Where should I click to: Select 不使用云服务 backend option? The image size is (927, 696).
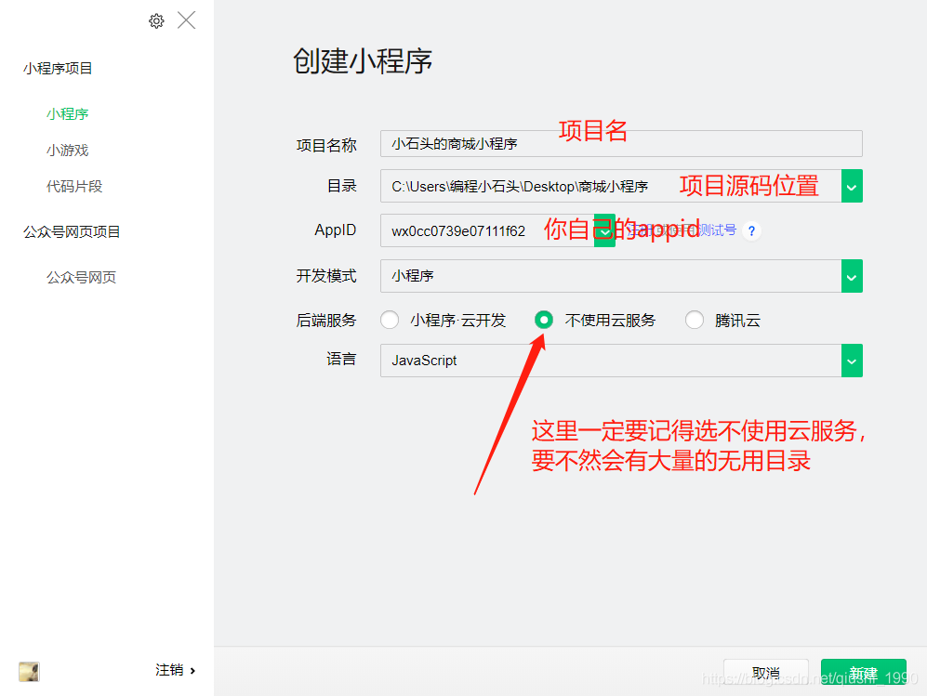click(544, 320)
